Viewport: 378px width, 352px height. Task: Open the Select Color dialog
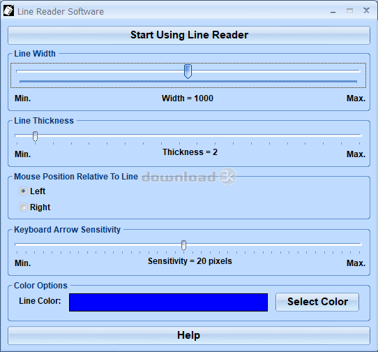point(317,302)
